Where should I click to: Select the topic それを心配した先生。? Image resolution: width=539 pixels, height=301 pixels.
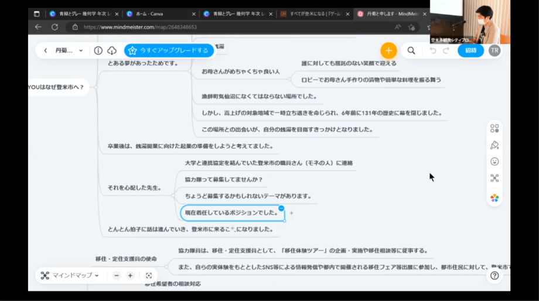(x=134, y=188)
